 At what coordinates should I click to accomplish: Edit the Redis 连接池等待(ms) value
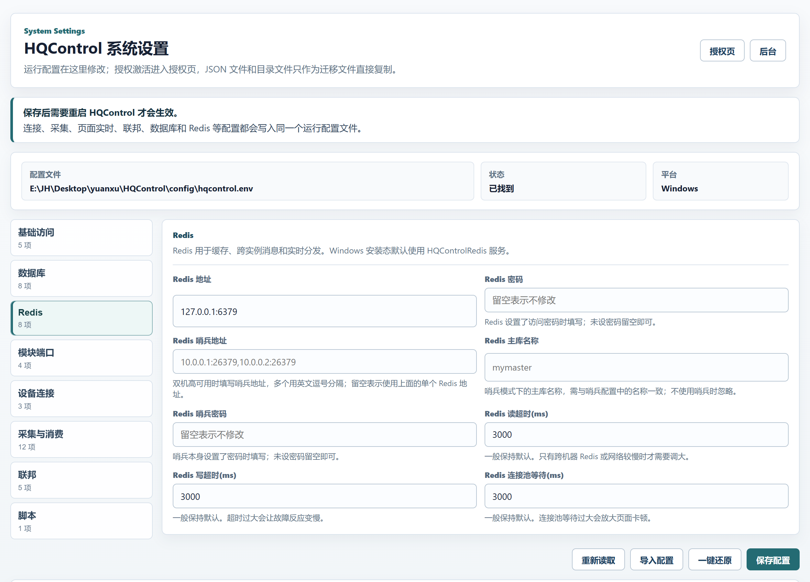coord(636,496)
